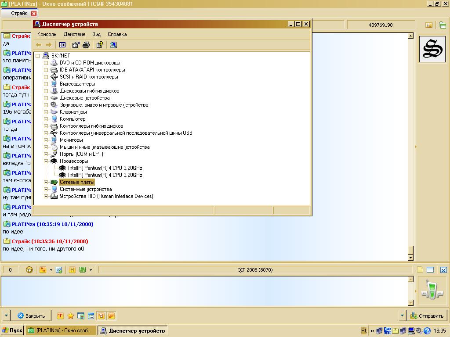Click the user details card icon beside ICQ number
The height and width of the screenshot is (337, 450).
point(429,25)
